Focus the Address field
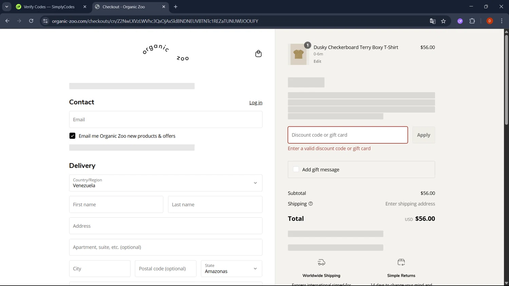Screen dimensions: 509x286 [166, 226]
